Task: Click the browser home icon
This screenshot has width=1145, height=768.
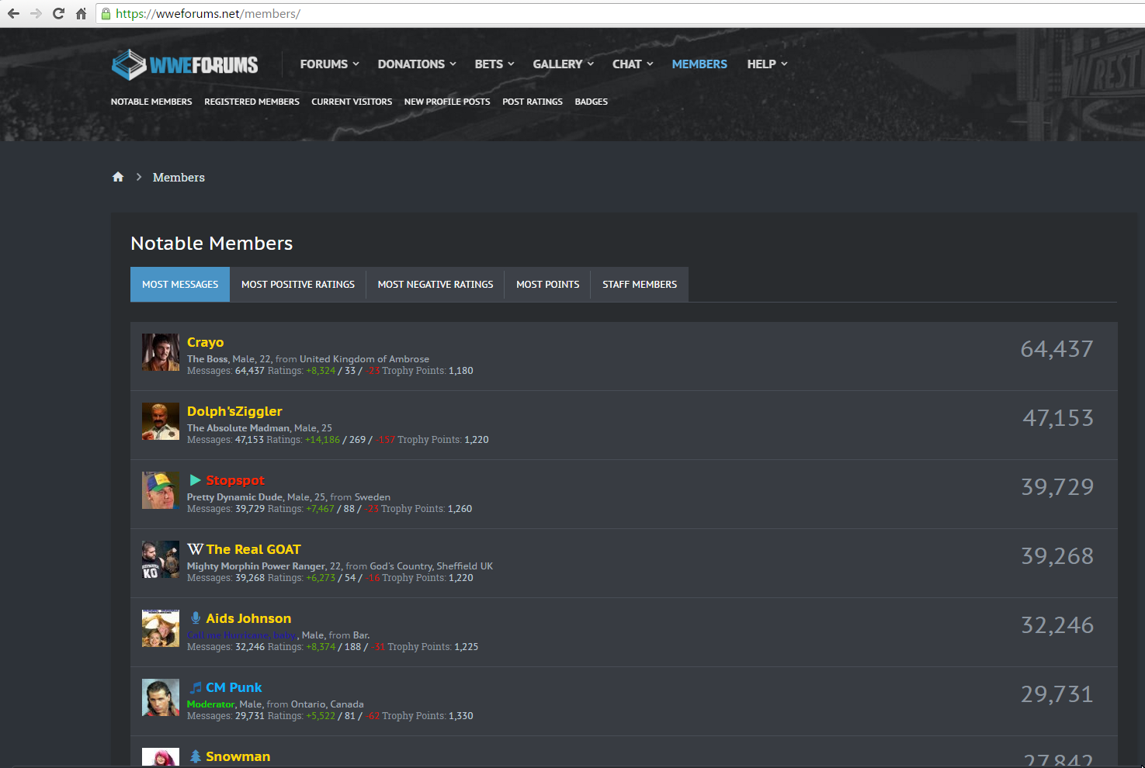Action: click(x=81, y=13)
